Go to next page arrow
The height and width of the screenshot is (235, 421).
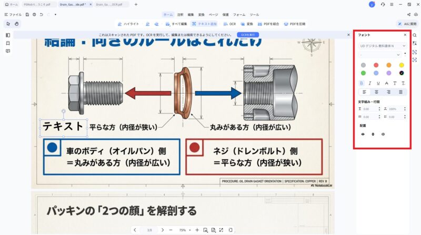click(163, 230)
